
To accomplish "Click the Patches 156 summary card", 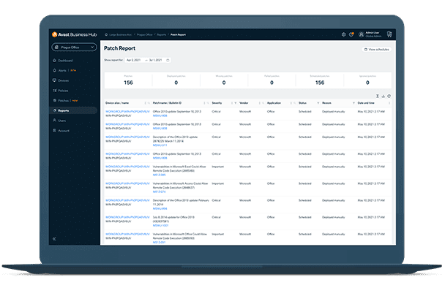I will point(128,80).
